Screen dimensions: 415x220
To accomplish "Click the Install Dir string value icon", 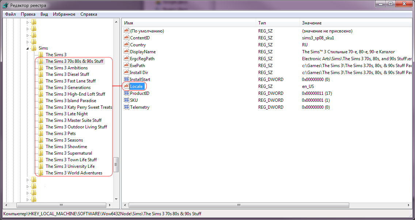I will pos(126,72).
